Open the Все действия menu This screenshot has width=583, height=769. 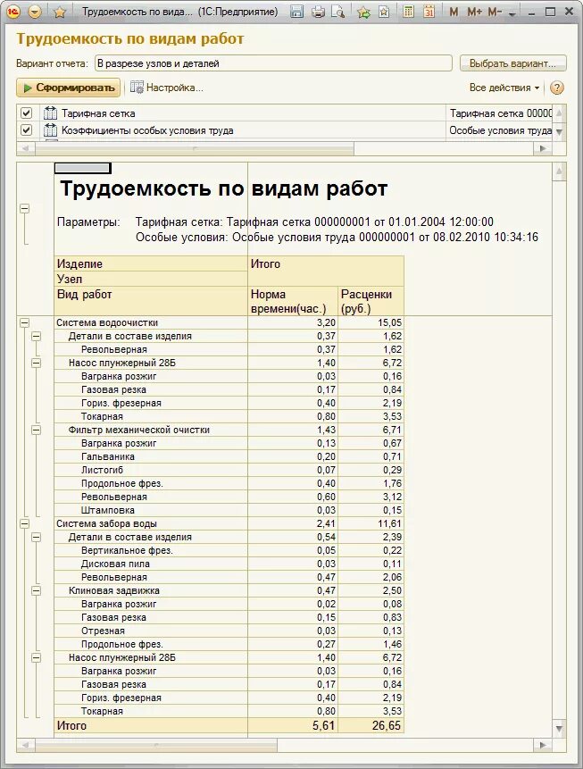point(504,88)
